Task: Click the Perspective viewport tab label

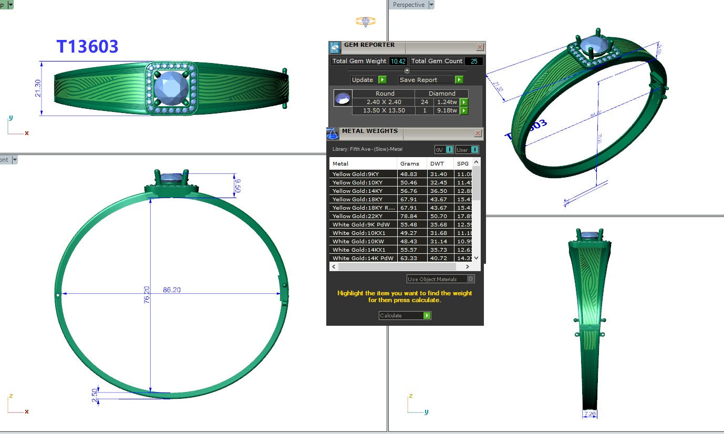Action: [x=408, y=5]
